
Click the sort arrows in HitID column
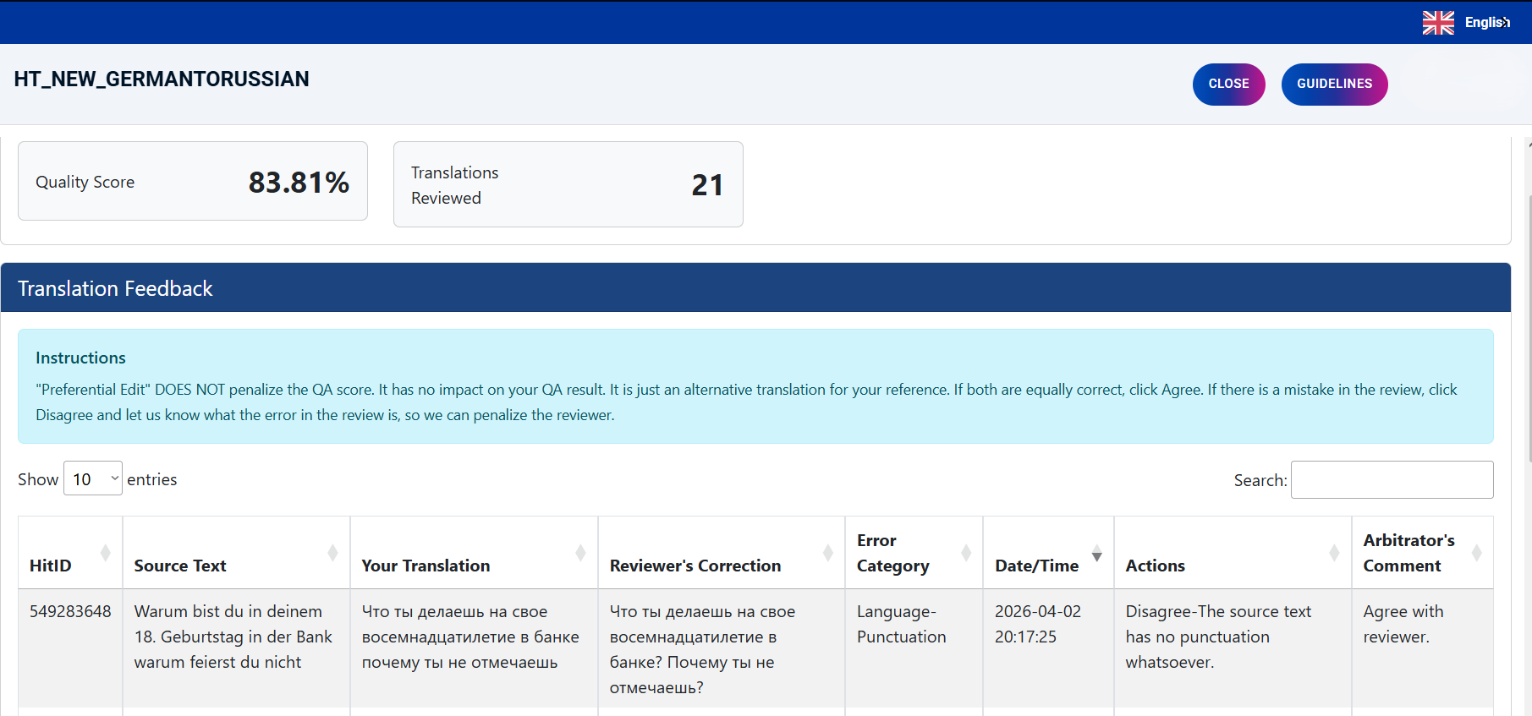point(106,553)
